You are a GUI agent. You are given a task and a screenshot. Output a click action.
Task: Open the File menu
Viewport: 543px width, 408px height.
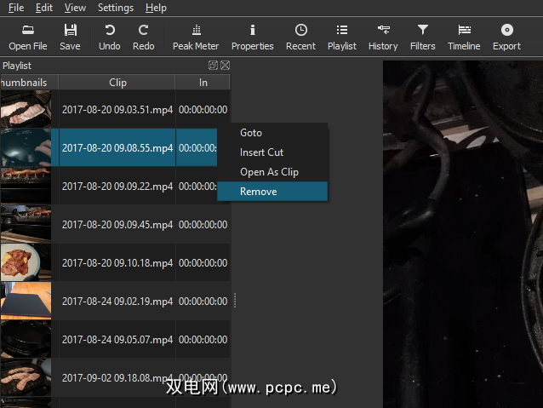[16, 8]
